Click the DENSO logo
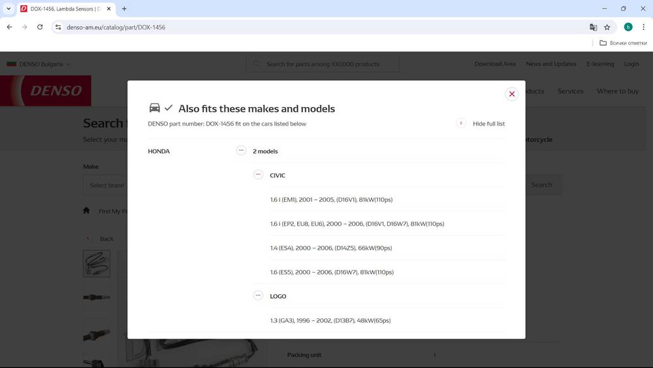 [x=46, y=90]
